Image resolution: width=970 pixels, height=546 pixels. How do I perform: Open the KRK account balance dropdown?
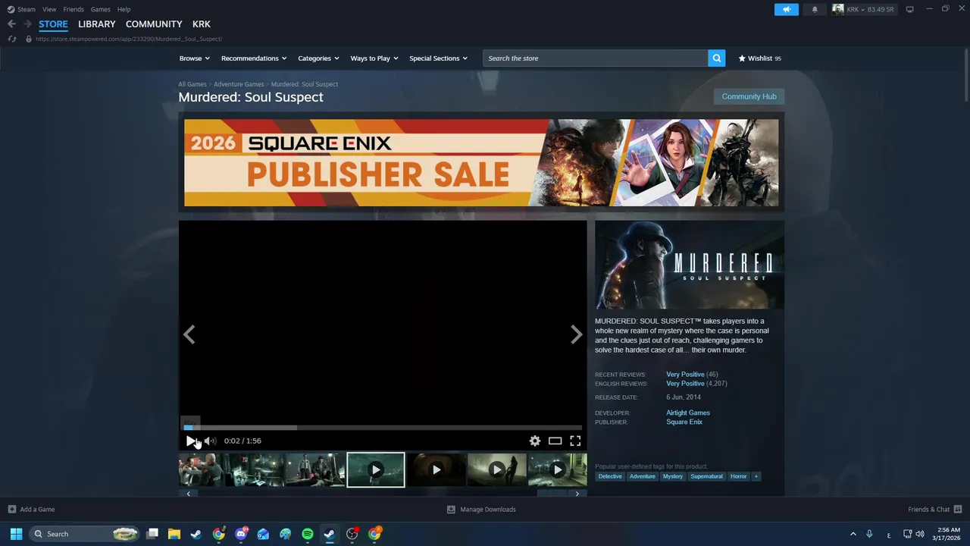pyautogui.click(x=870, y=9)
